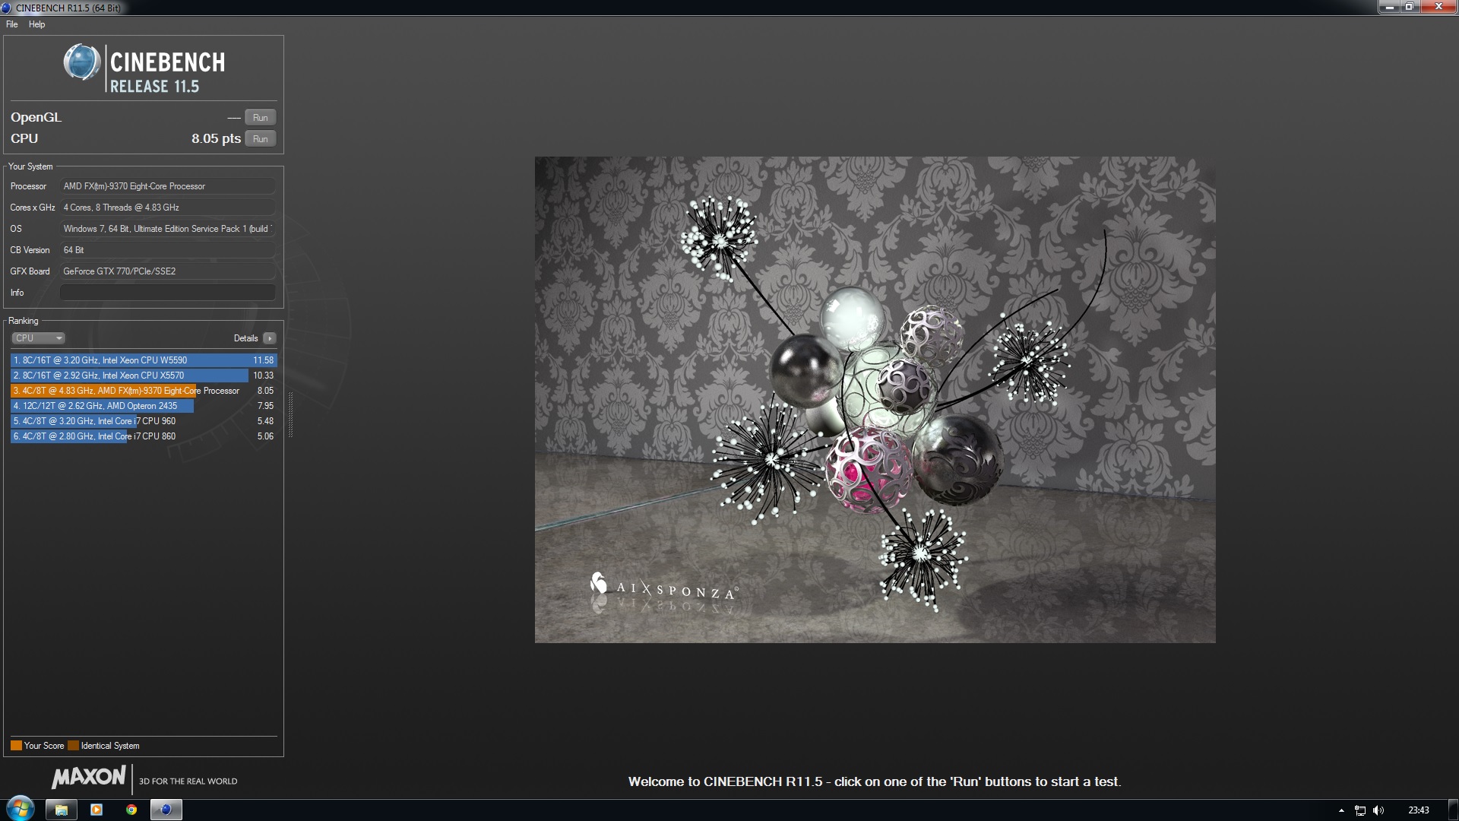Click the GFX Board GeForce GTX 770 field
This screenshot has width=1459, height=821.
tap(168, 271)
